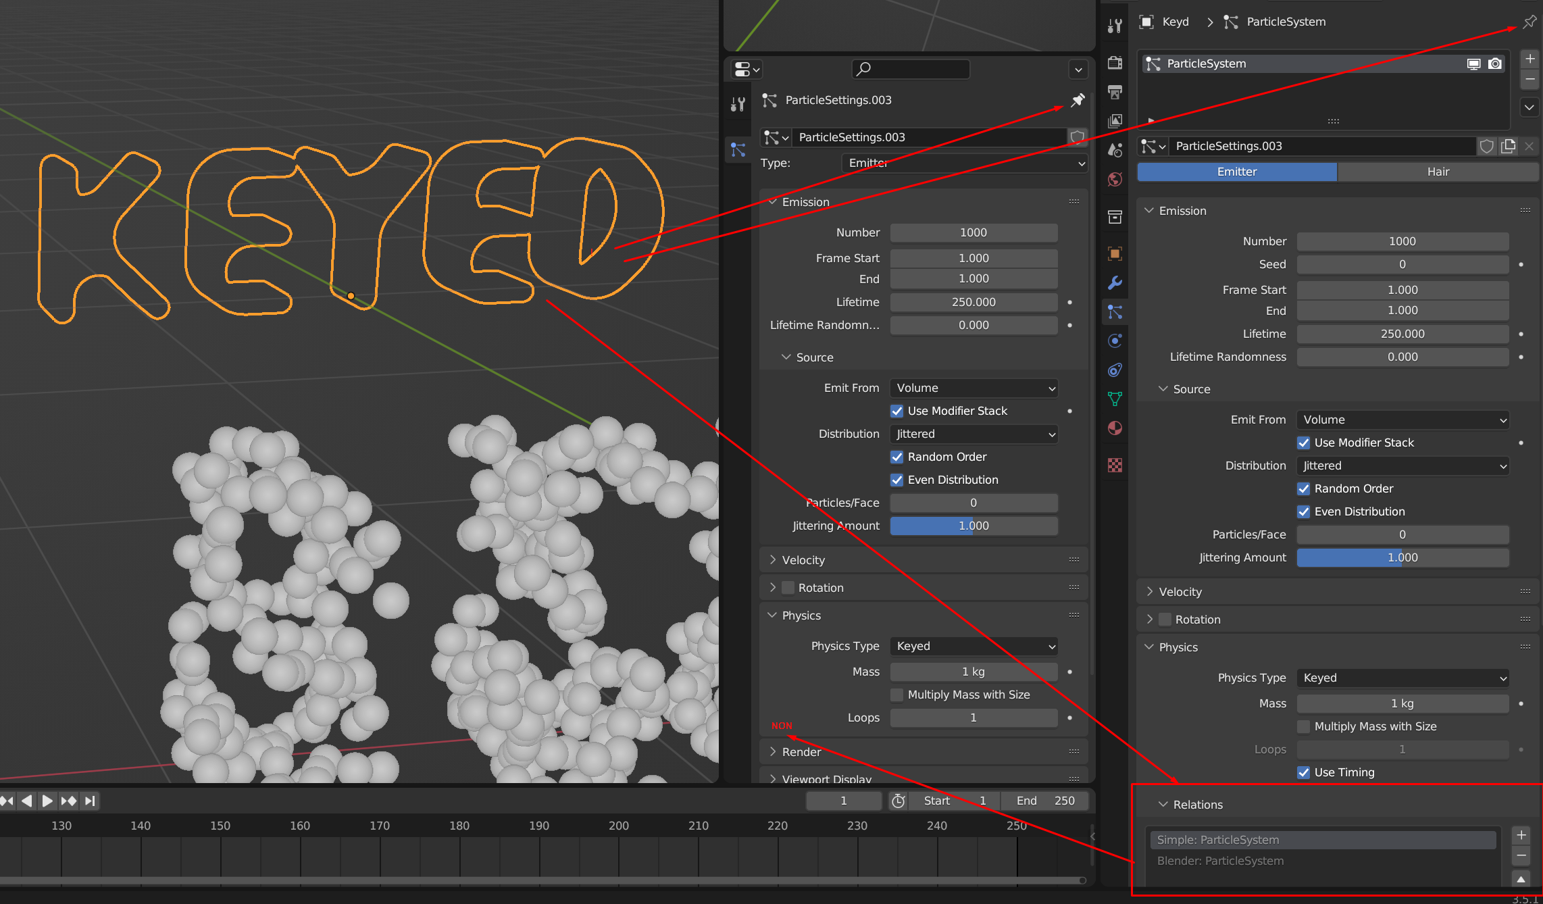Uncheck Use Timing checkbox

click(x=1304, y=772)
